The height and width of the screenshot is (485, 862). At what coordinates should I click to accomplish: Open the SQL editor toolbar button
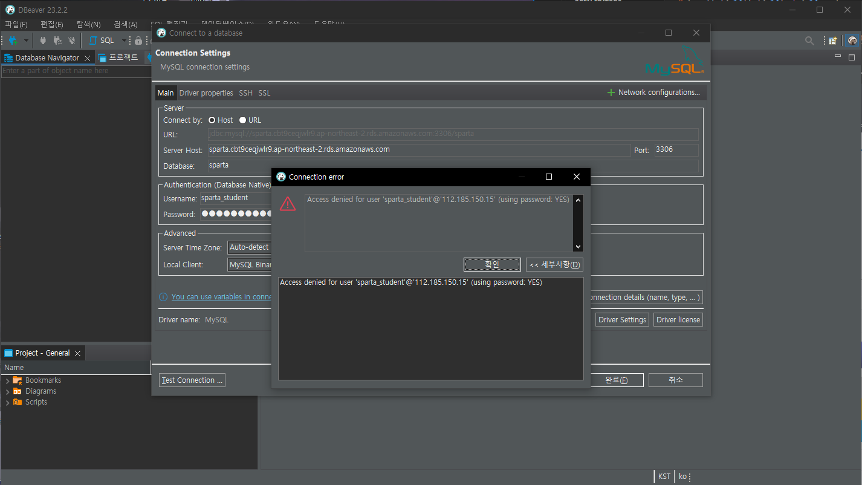102,41
